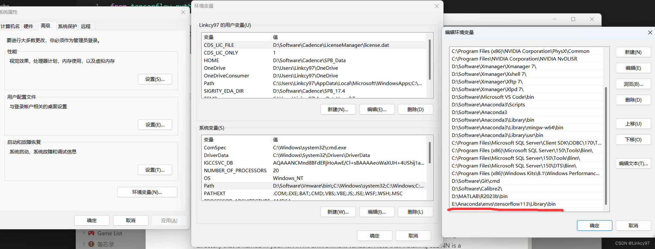Expand 备忘录 item in background sidebar
The image size is (655, 249).
[84, 244]
